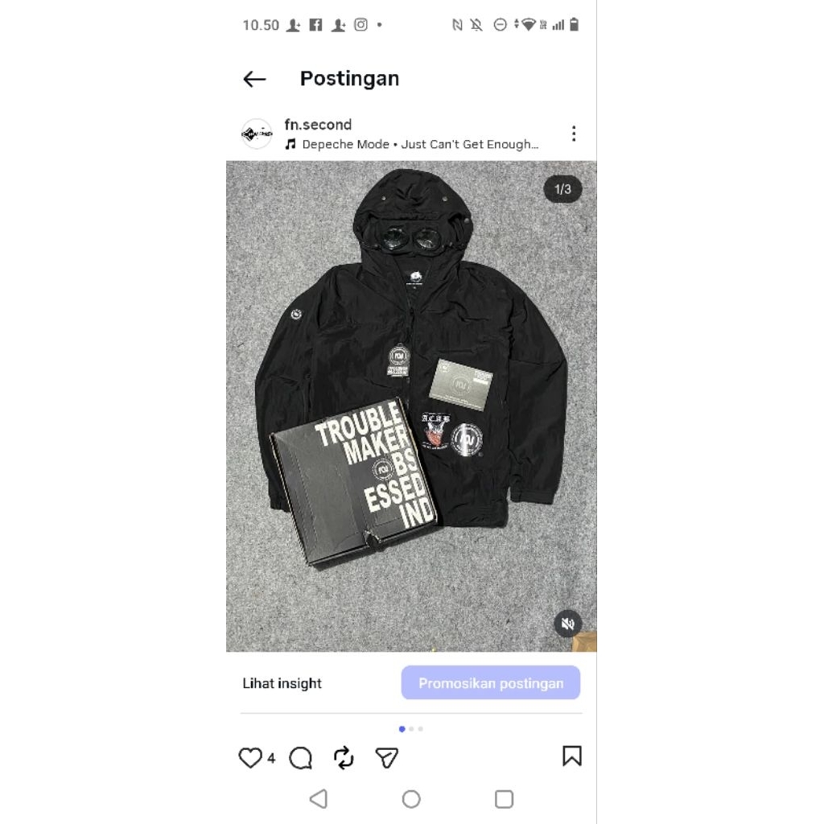Open the fn.second profile picture

point(257,134)
